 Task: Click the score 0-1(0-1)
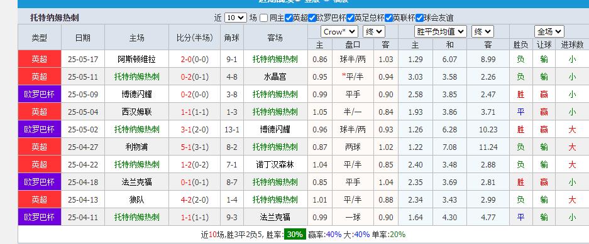coord(195,182)
